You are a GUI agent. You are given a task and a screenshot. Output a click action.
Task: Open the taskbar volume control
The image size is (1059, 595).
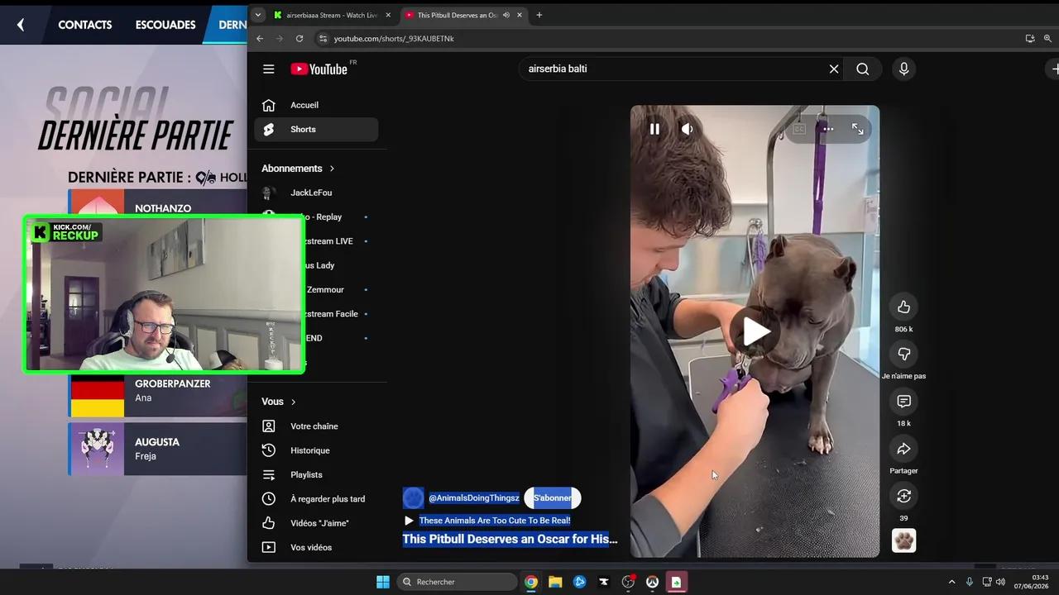point(1001,582)
